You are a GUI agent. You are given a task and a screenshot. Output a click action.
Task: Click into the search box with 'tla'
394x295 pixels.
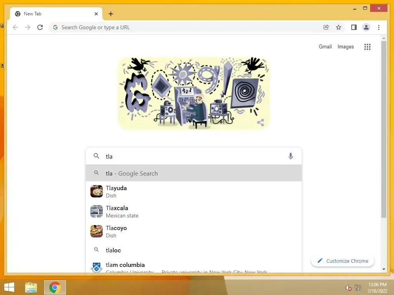click(x=194, y=156)
